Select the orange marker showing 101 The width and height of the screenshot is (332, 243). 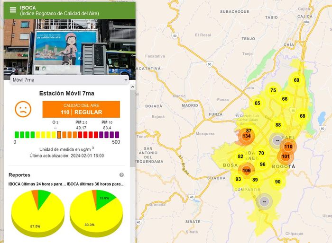[286, 156]
